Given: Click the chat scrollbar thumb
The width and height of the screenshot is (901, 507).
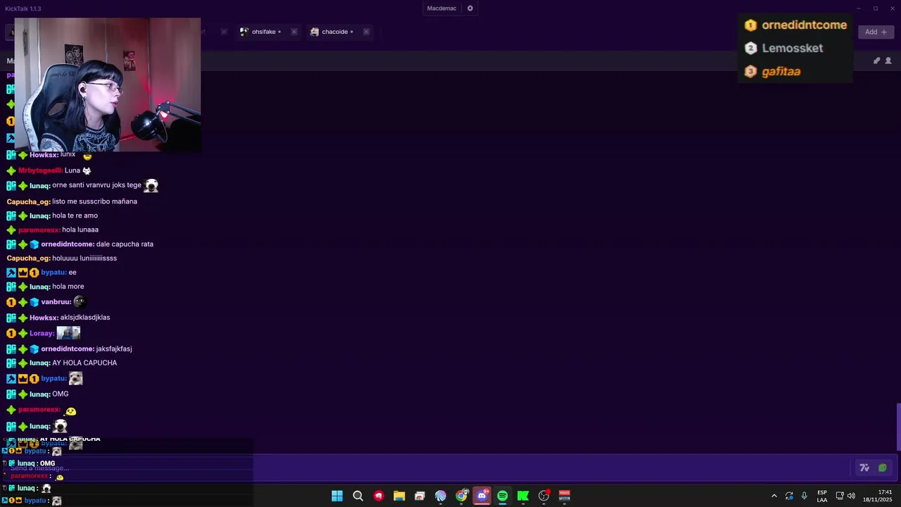Looking at the screenshot, I should [x=898, y=427].
